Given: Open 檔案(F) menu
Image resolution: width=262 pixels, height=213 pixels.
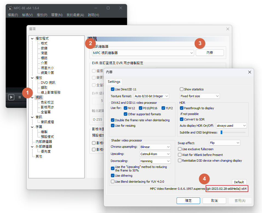Looking at the screenshot, I should (x=13, y=15).
